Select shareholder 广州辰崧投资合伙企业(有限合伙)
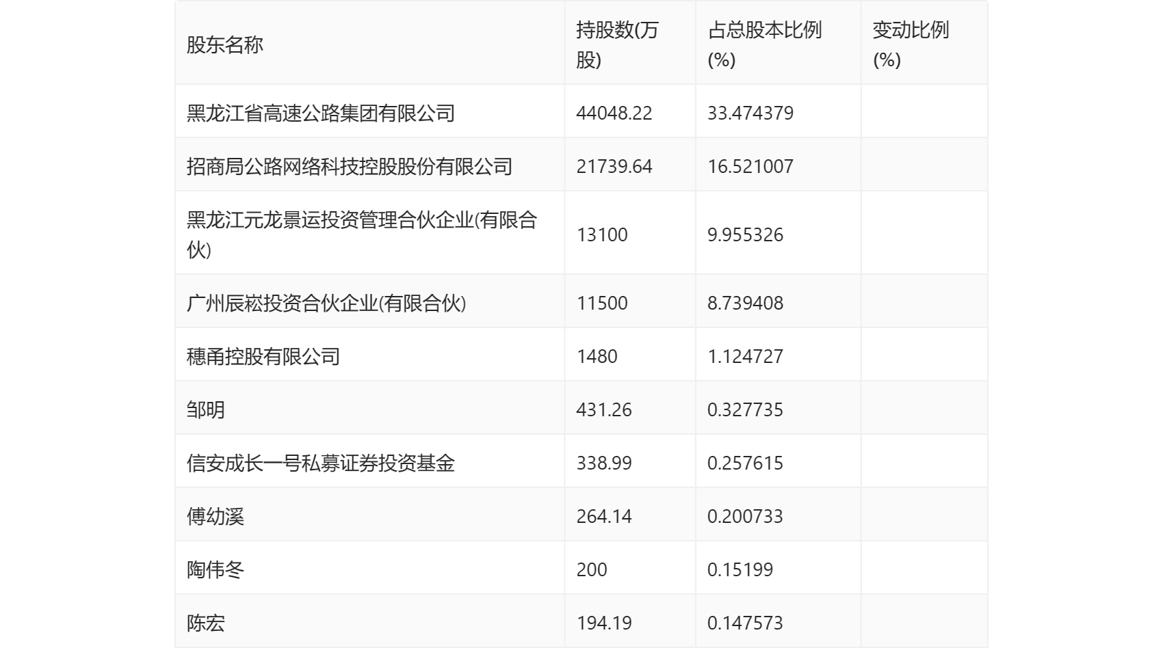The height and width of the screenshot is (648, 1163). pyautogui.click(x=326, y=303)
